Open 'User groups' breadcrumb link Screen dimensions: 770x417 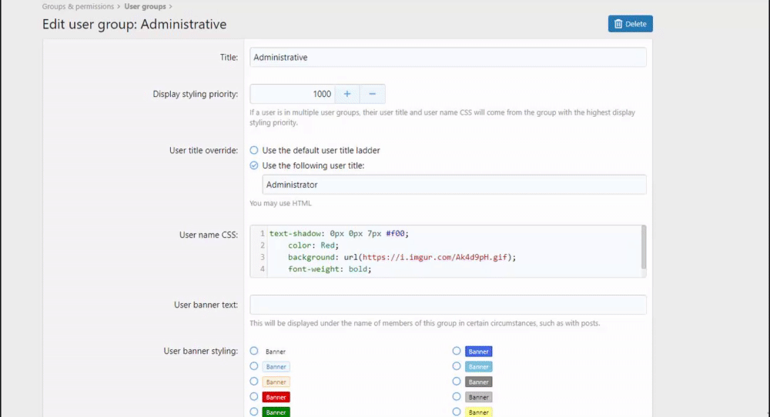[x=145, y=6]
